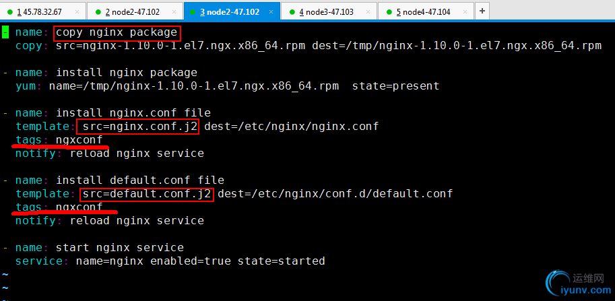Close the node4-47.104 tab
This screenshot has width=615, height=301.
[x=465, y=12]
